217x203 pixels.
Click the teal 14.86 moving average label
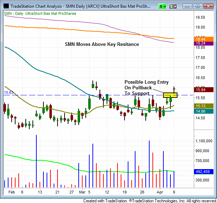tap(204, 111)
